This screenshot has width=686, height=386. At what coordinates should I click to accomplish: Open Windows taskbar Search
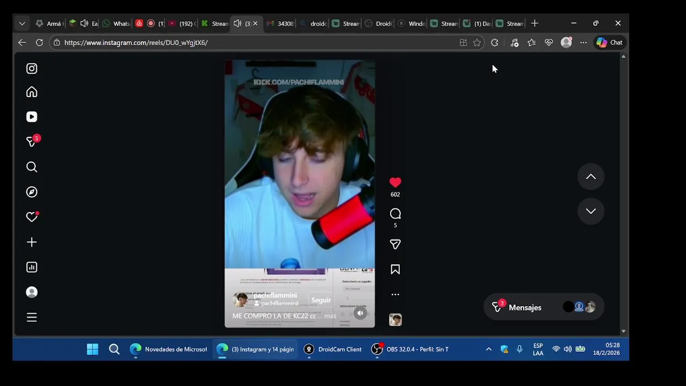(x=114, y=350)
